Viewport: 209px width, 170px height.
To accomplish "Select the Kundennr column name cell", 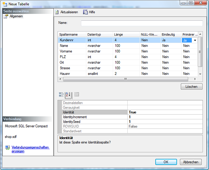I will tap(72, 40).
